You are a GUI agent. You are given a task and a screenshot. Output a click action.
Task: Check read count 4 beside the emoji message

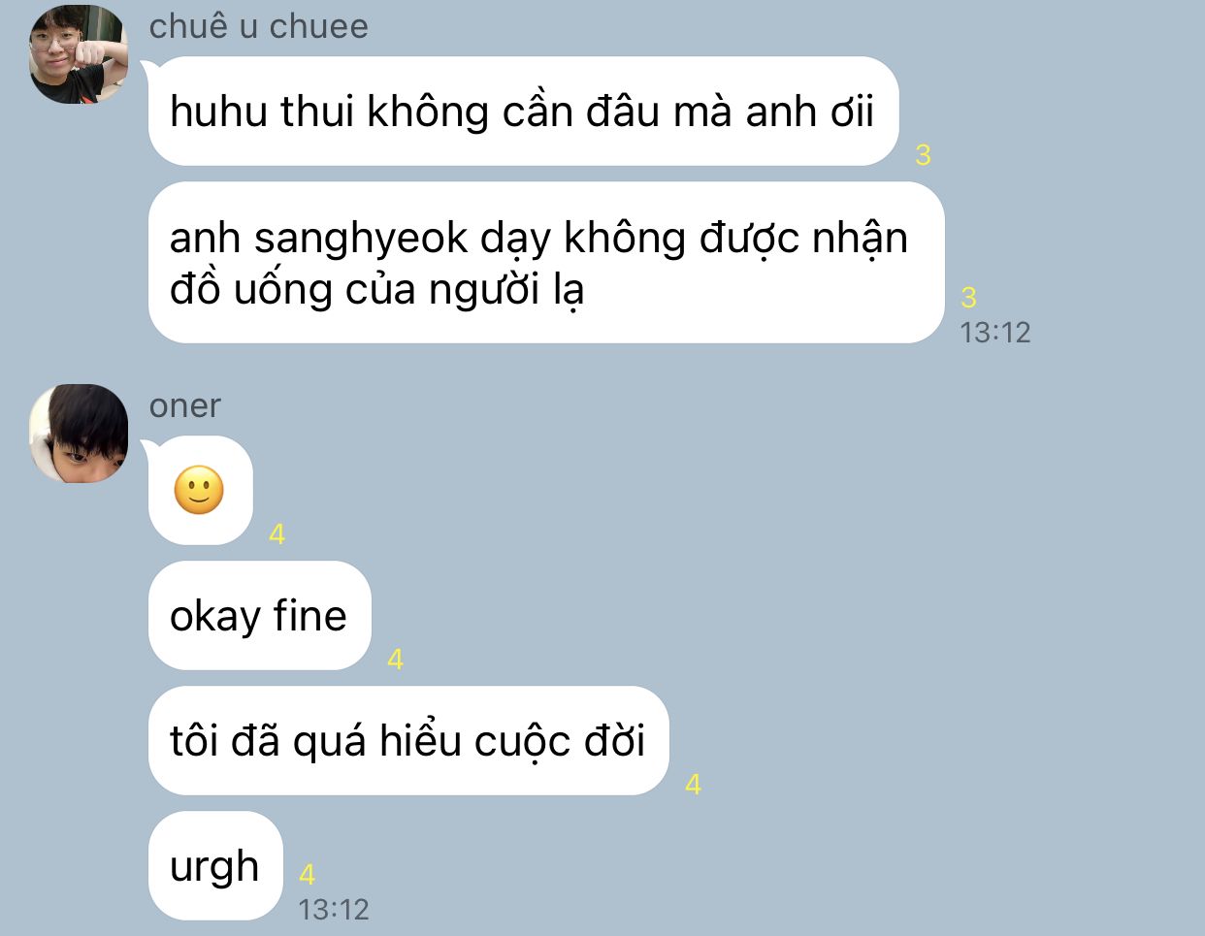point(277,534)
